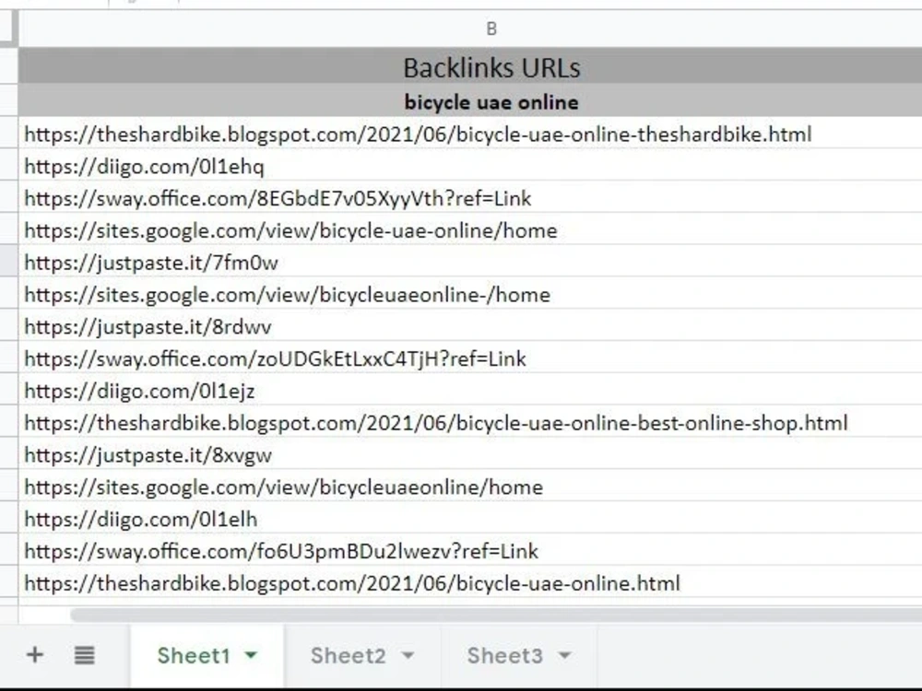
Task: Add a new sheet with plus icon
Action: click(x=35, y=654)
